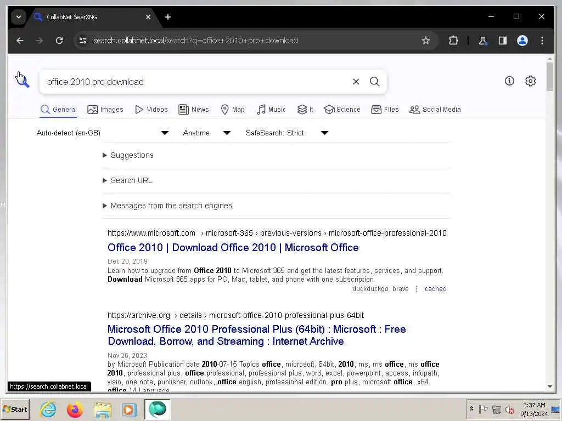Open the tab search chevron button

point(19,17)
